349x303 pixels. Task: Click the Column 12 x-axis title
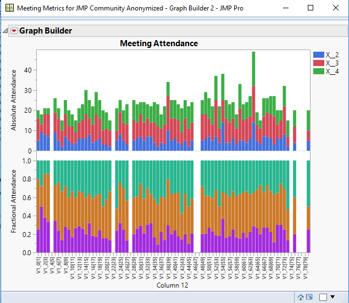pos(174,285)
